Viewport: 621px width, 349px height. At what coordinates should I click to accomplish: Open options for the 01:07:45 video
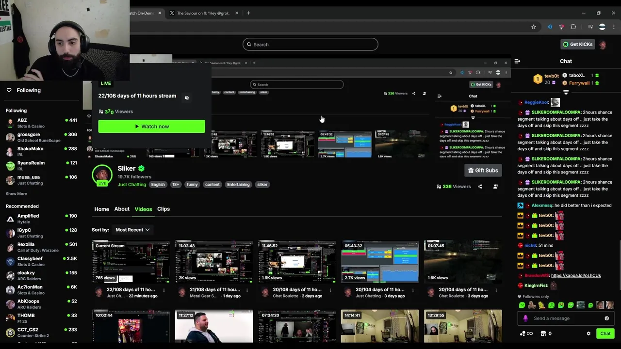pyautogui.click(x=496, y=290)
